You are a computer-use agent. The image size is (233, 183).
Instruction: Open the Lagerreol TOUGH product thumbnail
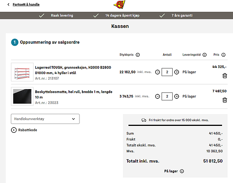pyautogui.click(x=22, y=72)
